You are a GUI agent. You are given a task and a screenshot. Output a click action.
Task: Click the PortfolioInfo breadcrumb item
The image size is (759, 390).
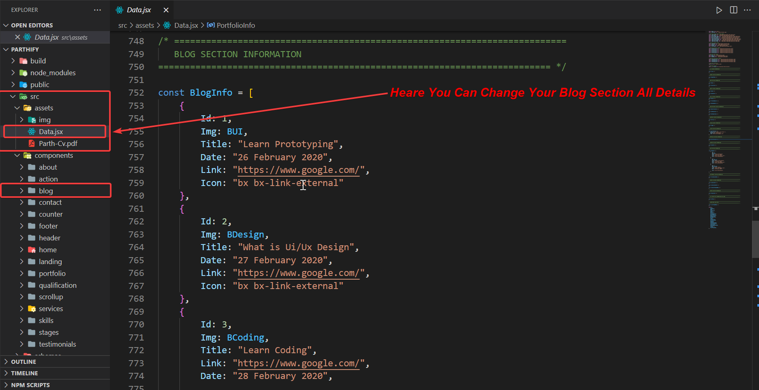pos(236,25)
